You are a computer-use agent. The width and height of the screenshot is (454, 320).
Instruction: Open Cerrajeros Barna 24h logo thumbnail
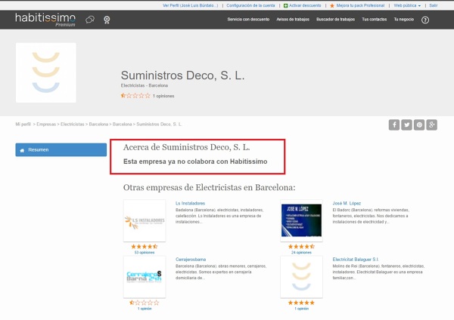coord(144,277)
